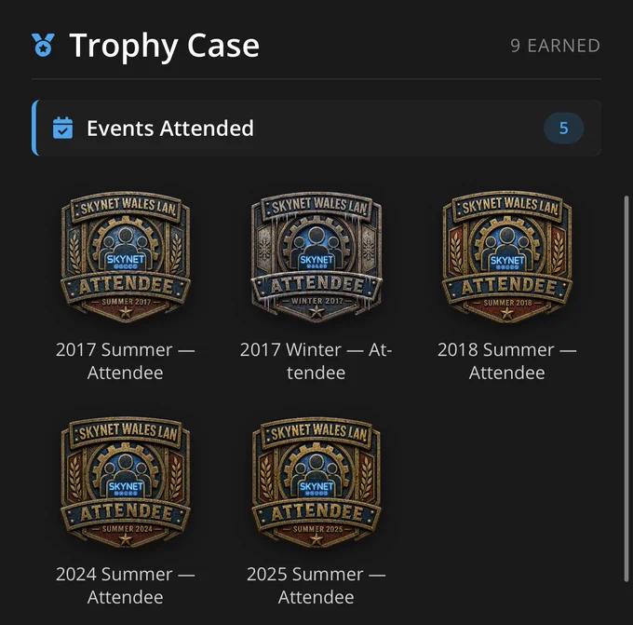This screenshot has width=633, height=625.
Task: Click the SKYNET logo on Winter 2017 badge
Action: coord(316,261)
